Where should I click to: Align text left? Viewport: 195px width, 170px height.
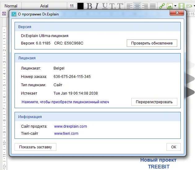[x=129, y=6]
